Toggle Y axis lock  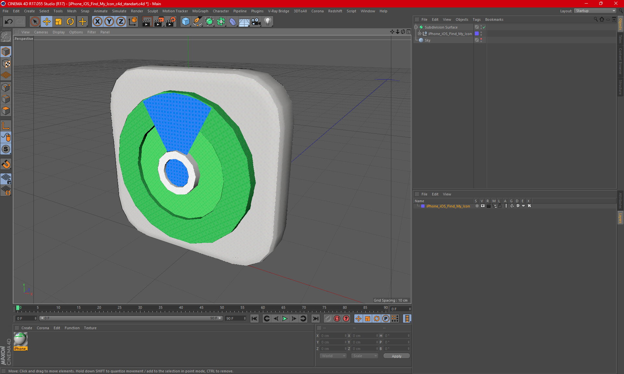[x=109, y=22]
